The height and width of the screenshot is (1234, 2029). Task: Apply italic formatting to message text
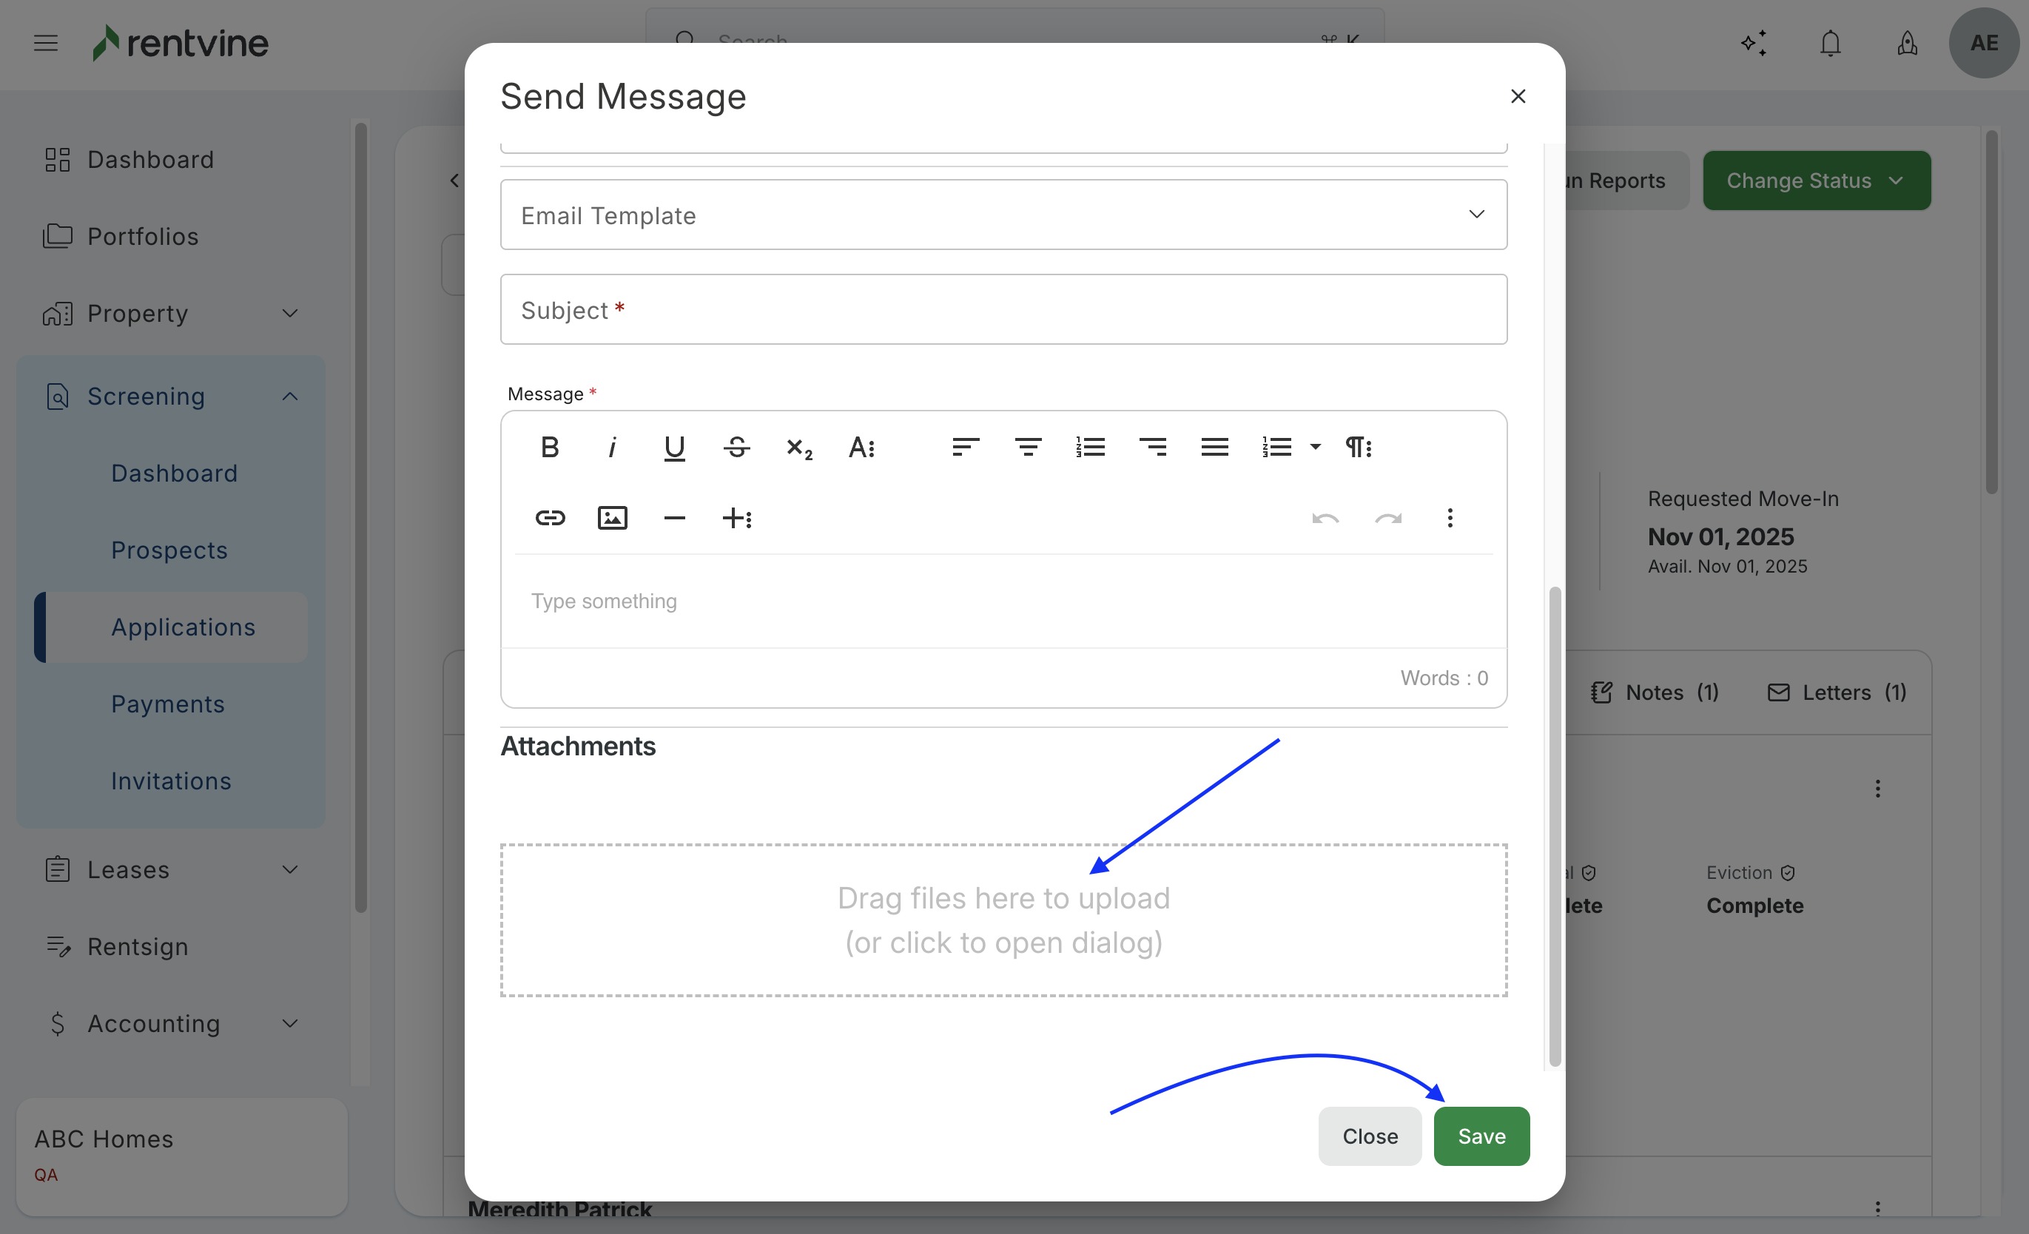click(x=612, y=447)
